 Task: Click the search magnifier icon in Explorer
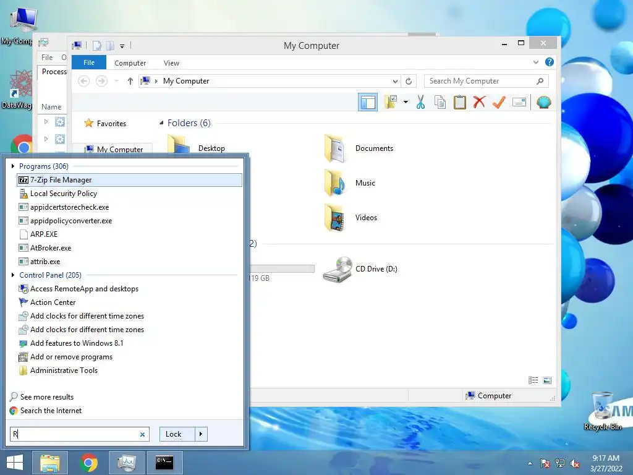[x=540, y=81]
